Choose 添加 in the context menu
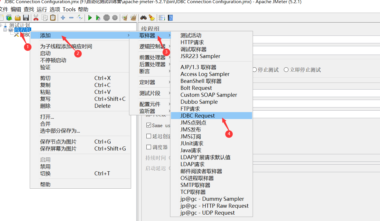This screenshot has width=380, height=221. [x=80, y=36]
